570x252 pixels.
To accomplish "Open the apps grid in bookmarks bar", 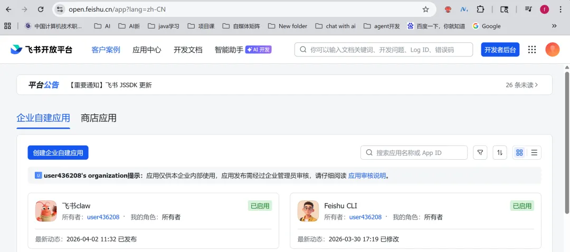I will [x=7, y=26].
